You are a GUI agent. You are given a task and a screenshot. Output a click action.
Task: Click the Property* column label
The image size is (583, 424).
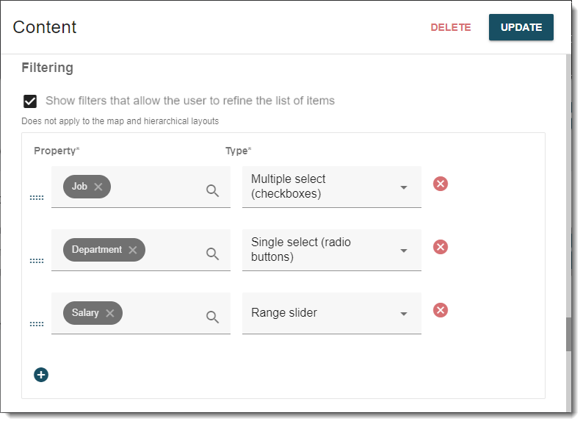(57, 152)
